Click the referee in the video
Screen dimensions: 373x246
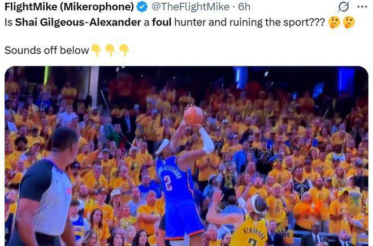point(46,187)
